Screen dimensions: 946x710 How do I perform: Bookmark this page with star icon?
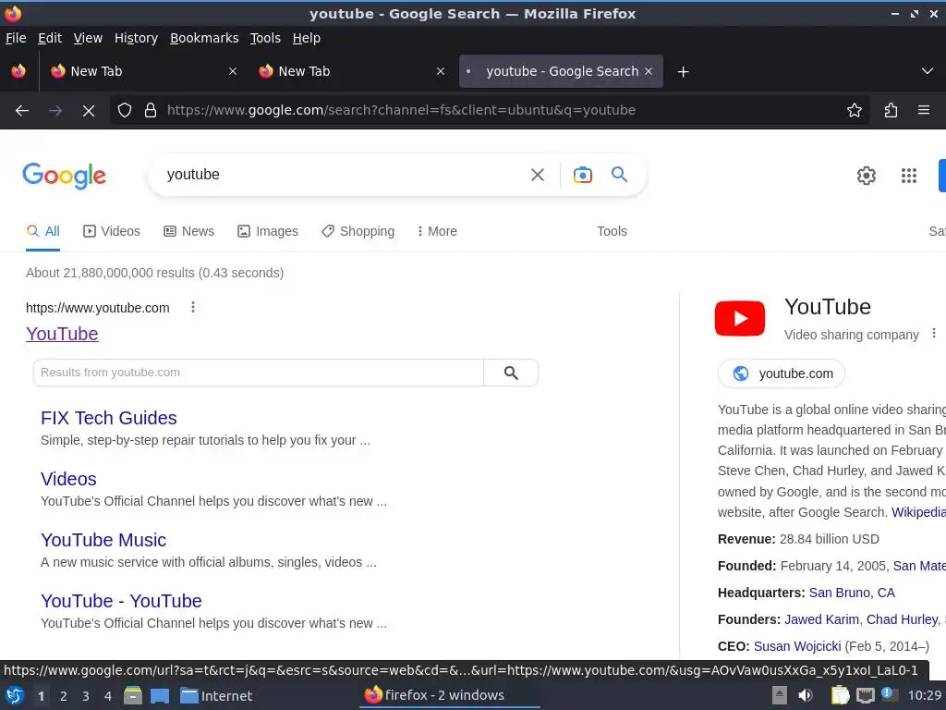(x=855, y=111)
